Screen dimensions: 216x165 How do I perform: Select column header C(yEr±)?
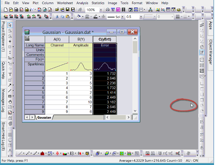(105, 39)
